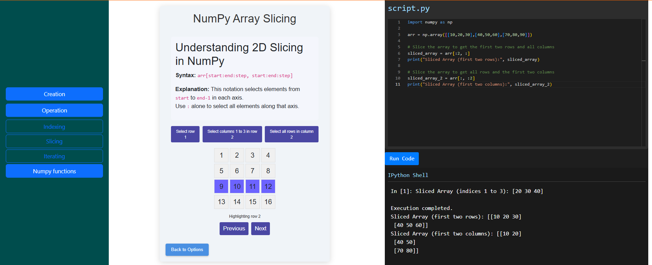Click grid cell 3
Viewport: 652px width, 265px height.
253,155
